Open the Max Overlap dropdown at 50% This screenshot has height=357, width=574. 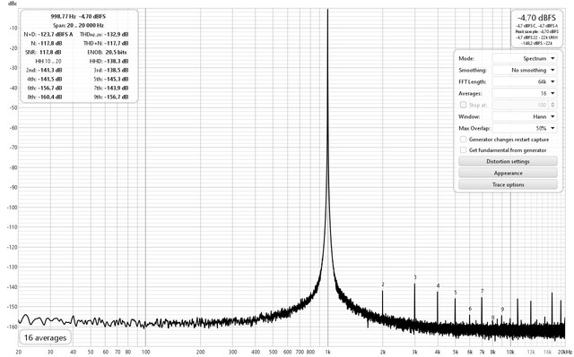pyautogui.click(x=525, y=129)
